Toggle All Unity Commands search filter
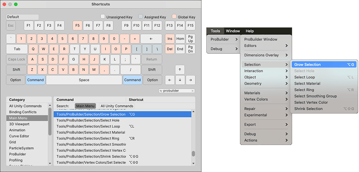Screen dimensions: 359x172 pyautogui.click(x=117, y=106)
